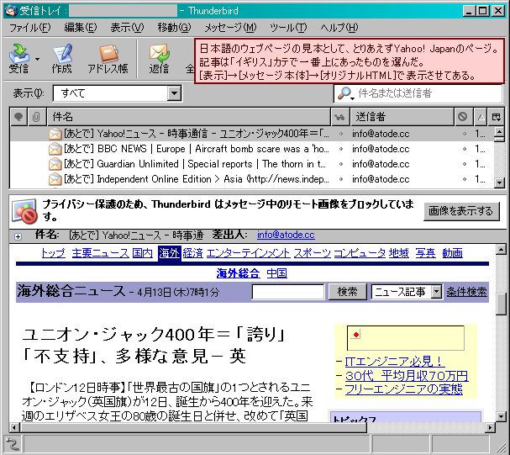Click the 受信 (Get Mail) toolbar icon
Image resolution: width=510 pixels, height=455 pixels.
point(18,59)
